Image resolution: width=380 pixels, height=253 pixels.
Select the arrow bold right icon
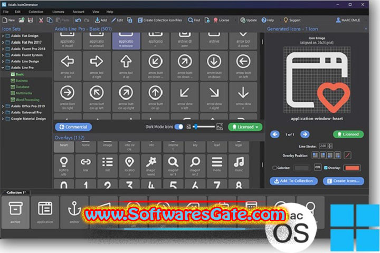97,65
